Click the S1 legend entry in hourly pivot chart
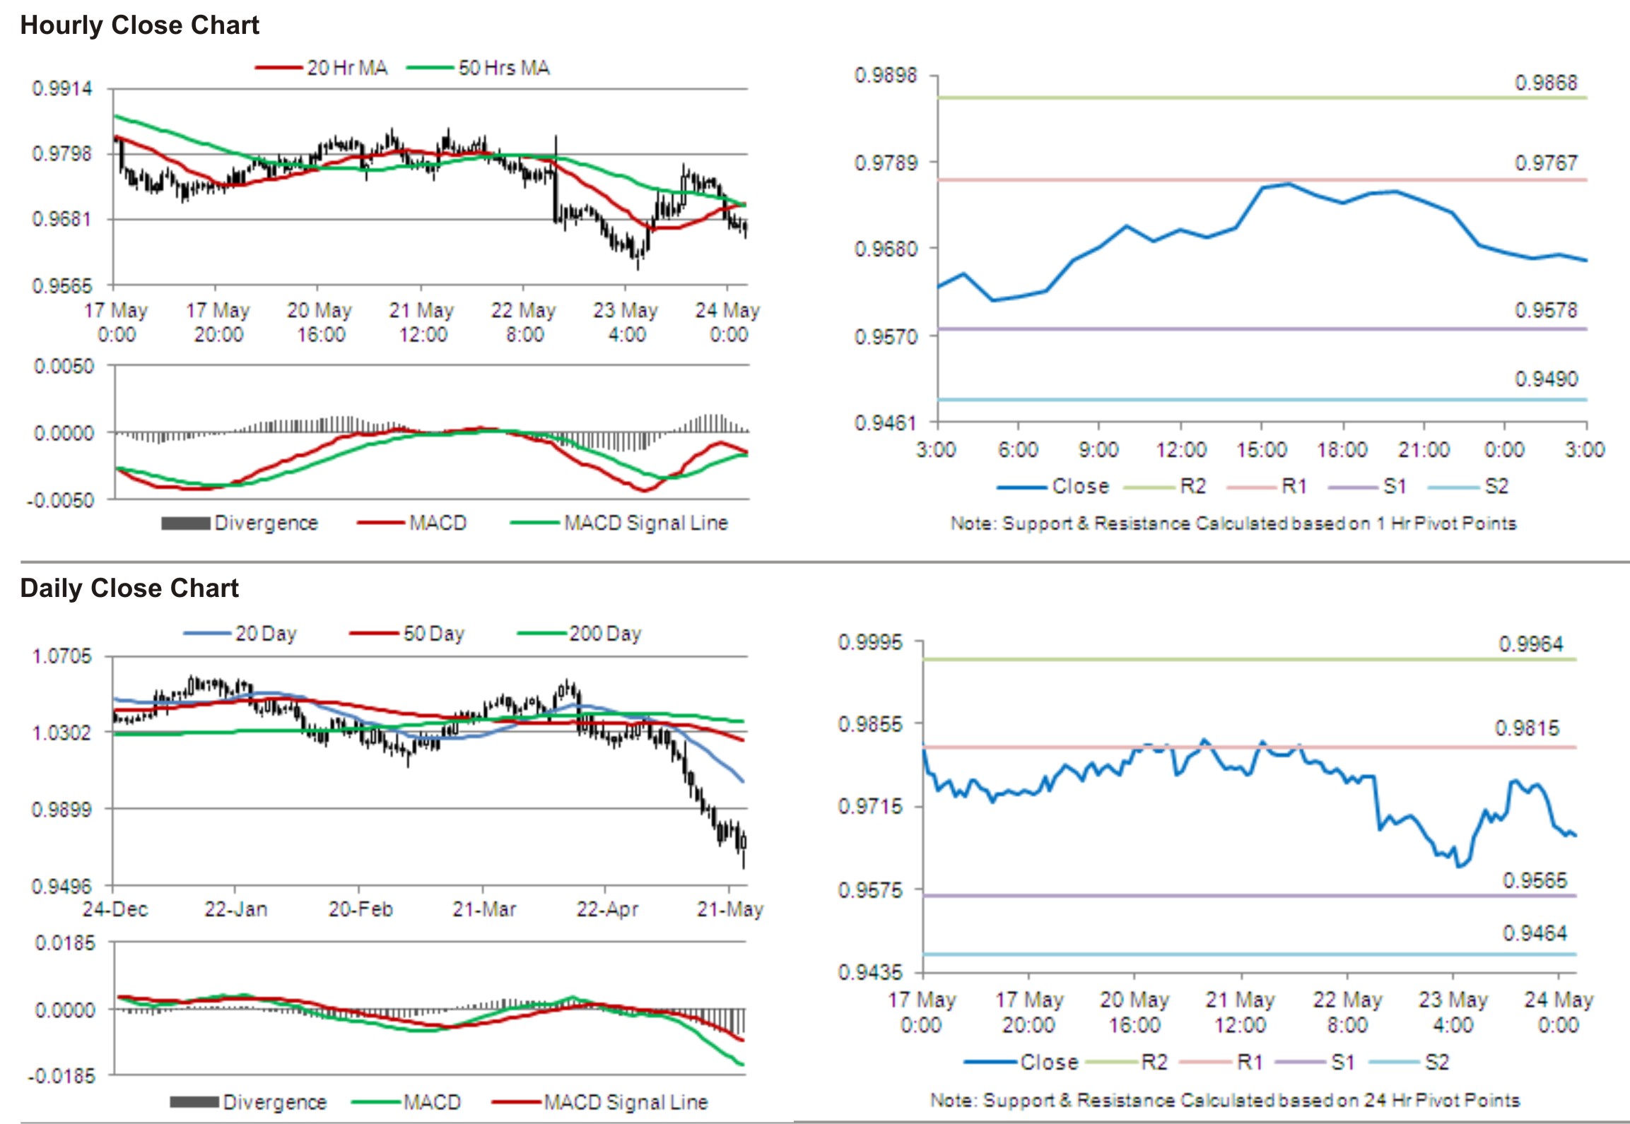This screenshot has width=1630, height=1124. point(1367,487)
